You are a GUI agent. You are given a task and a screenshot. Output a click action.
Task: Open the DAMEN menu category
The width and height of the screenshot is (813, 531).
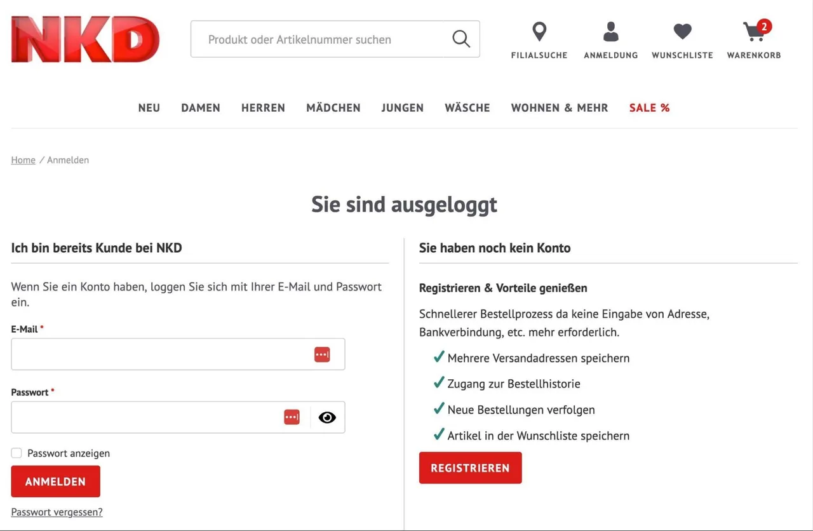(x=201, y=108)
